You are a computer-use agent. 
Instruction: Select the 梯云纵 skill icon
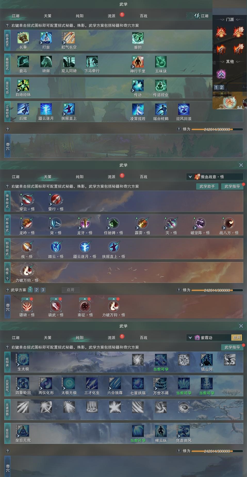pyautogui.click(x=161, y=431)
